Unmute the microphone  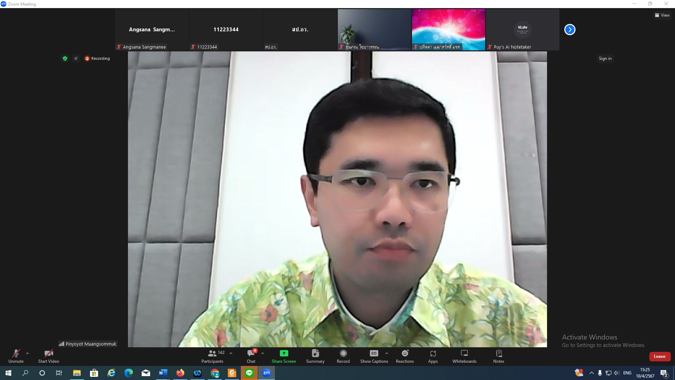click(16, 356)
